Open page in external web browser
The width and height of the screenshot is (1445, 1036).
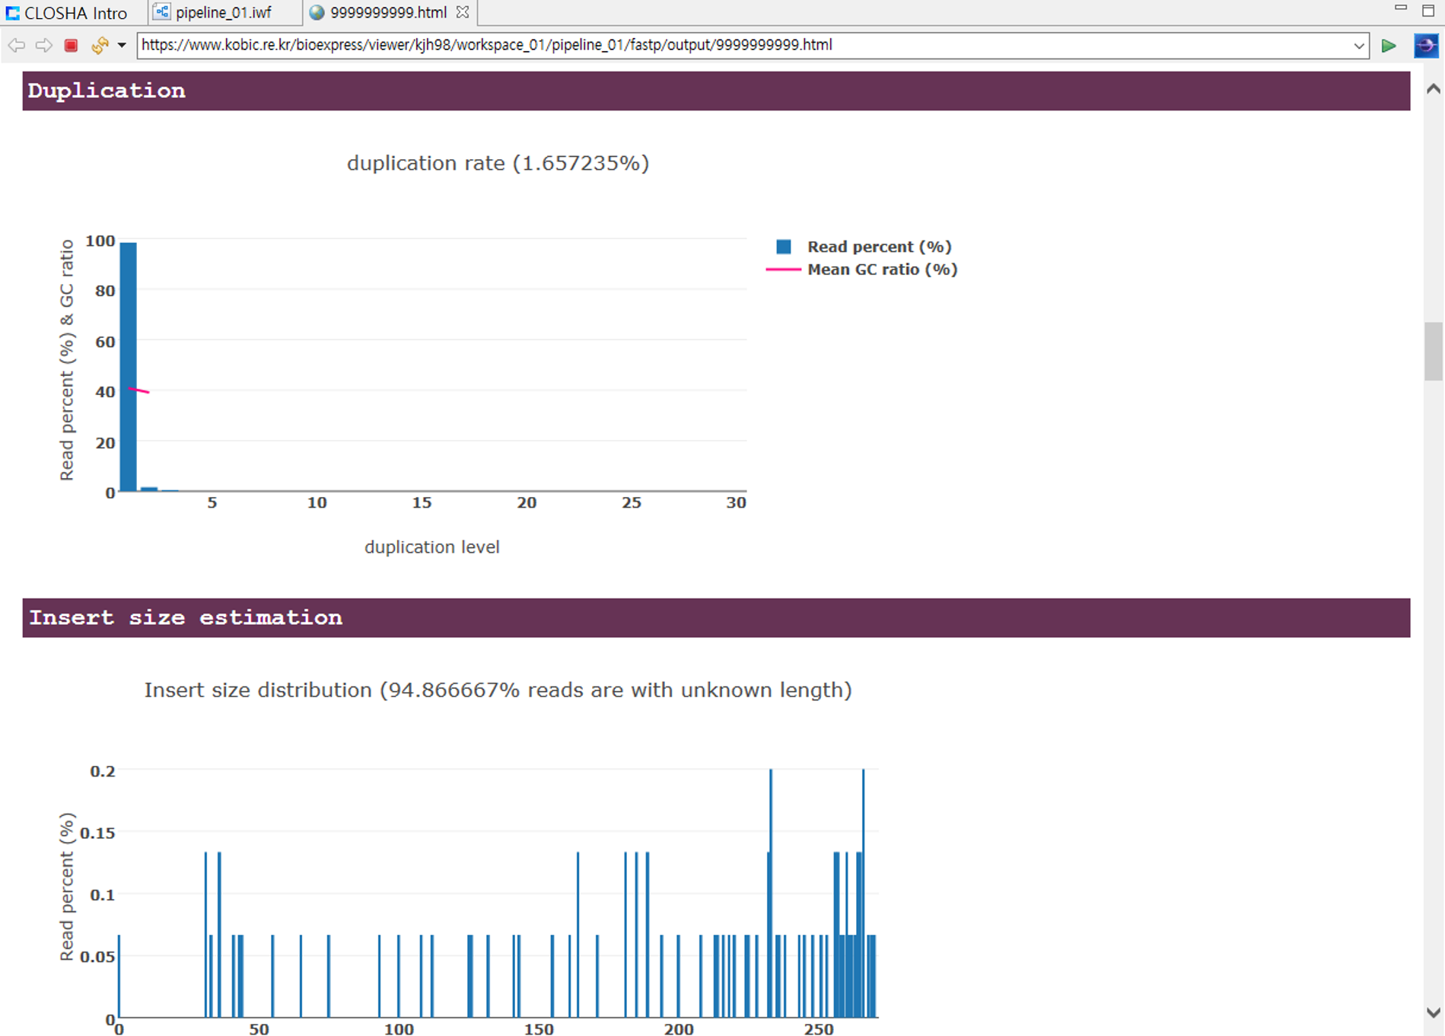click(x=1426, y=46)
